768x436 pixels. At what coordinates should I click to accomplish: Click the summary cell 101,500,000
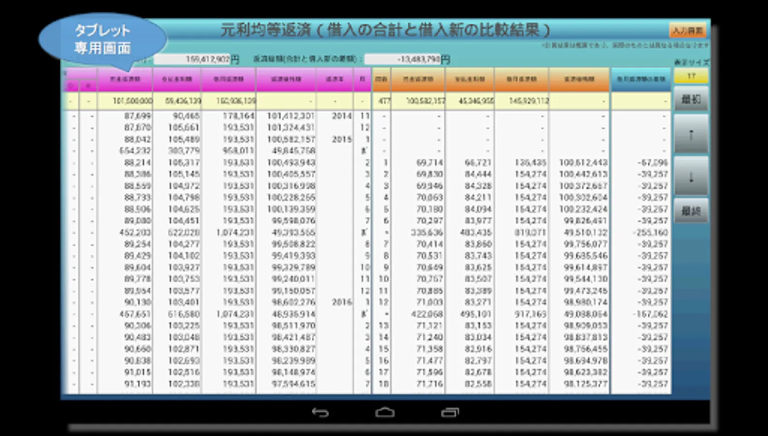(125, 101)
